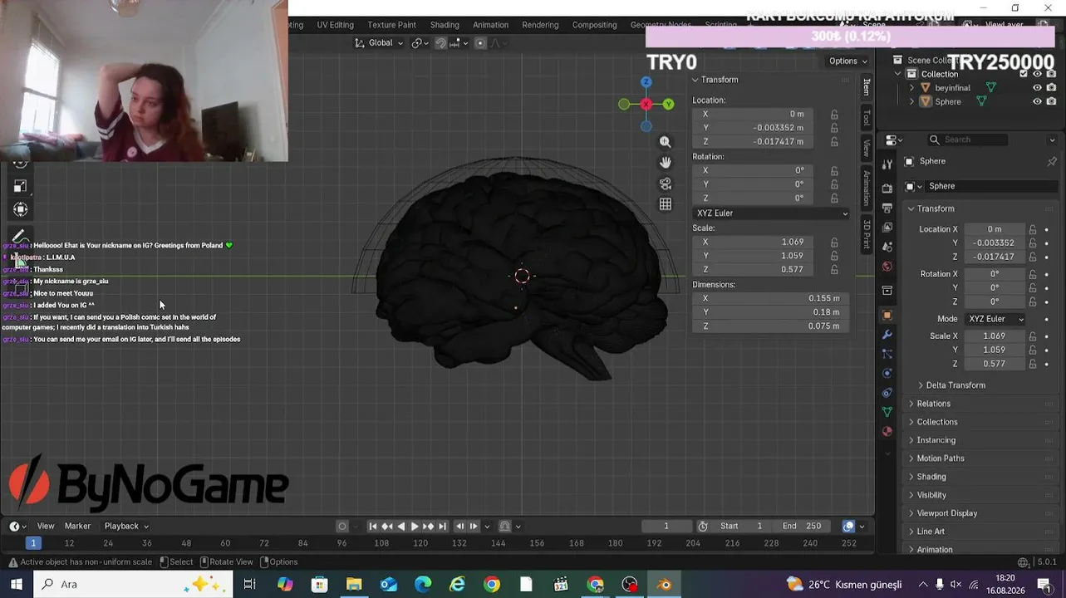The height and width of the screenshot is (598, 1066).
Task: Open the Playback dropdown in the timeline
Action: [x=126, y=526]
